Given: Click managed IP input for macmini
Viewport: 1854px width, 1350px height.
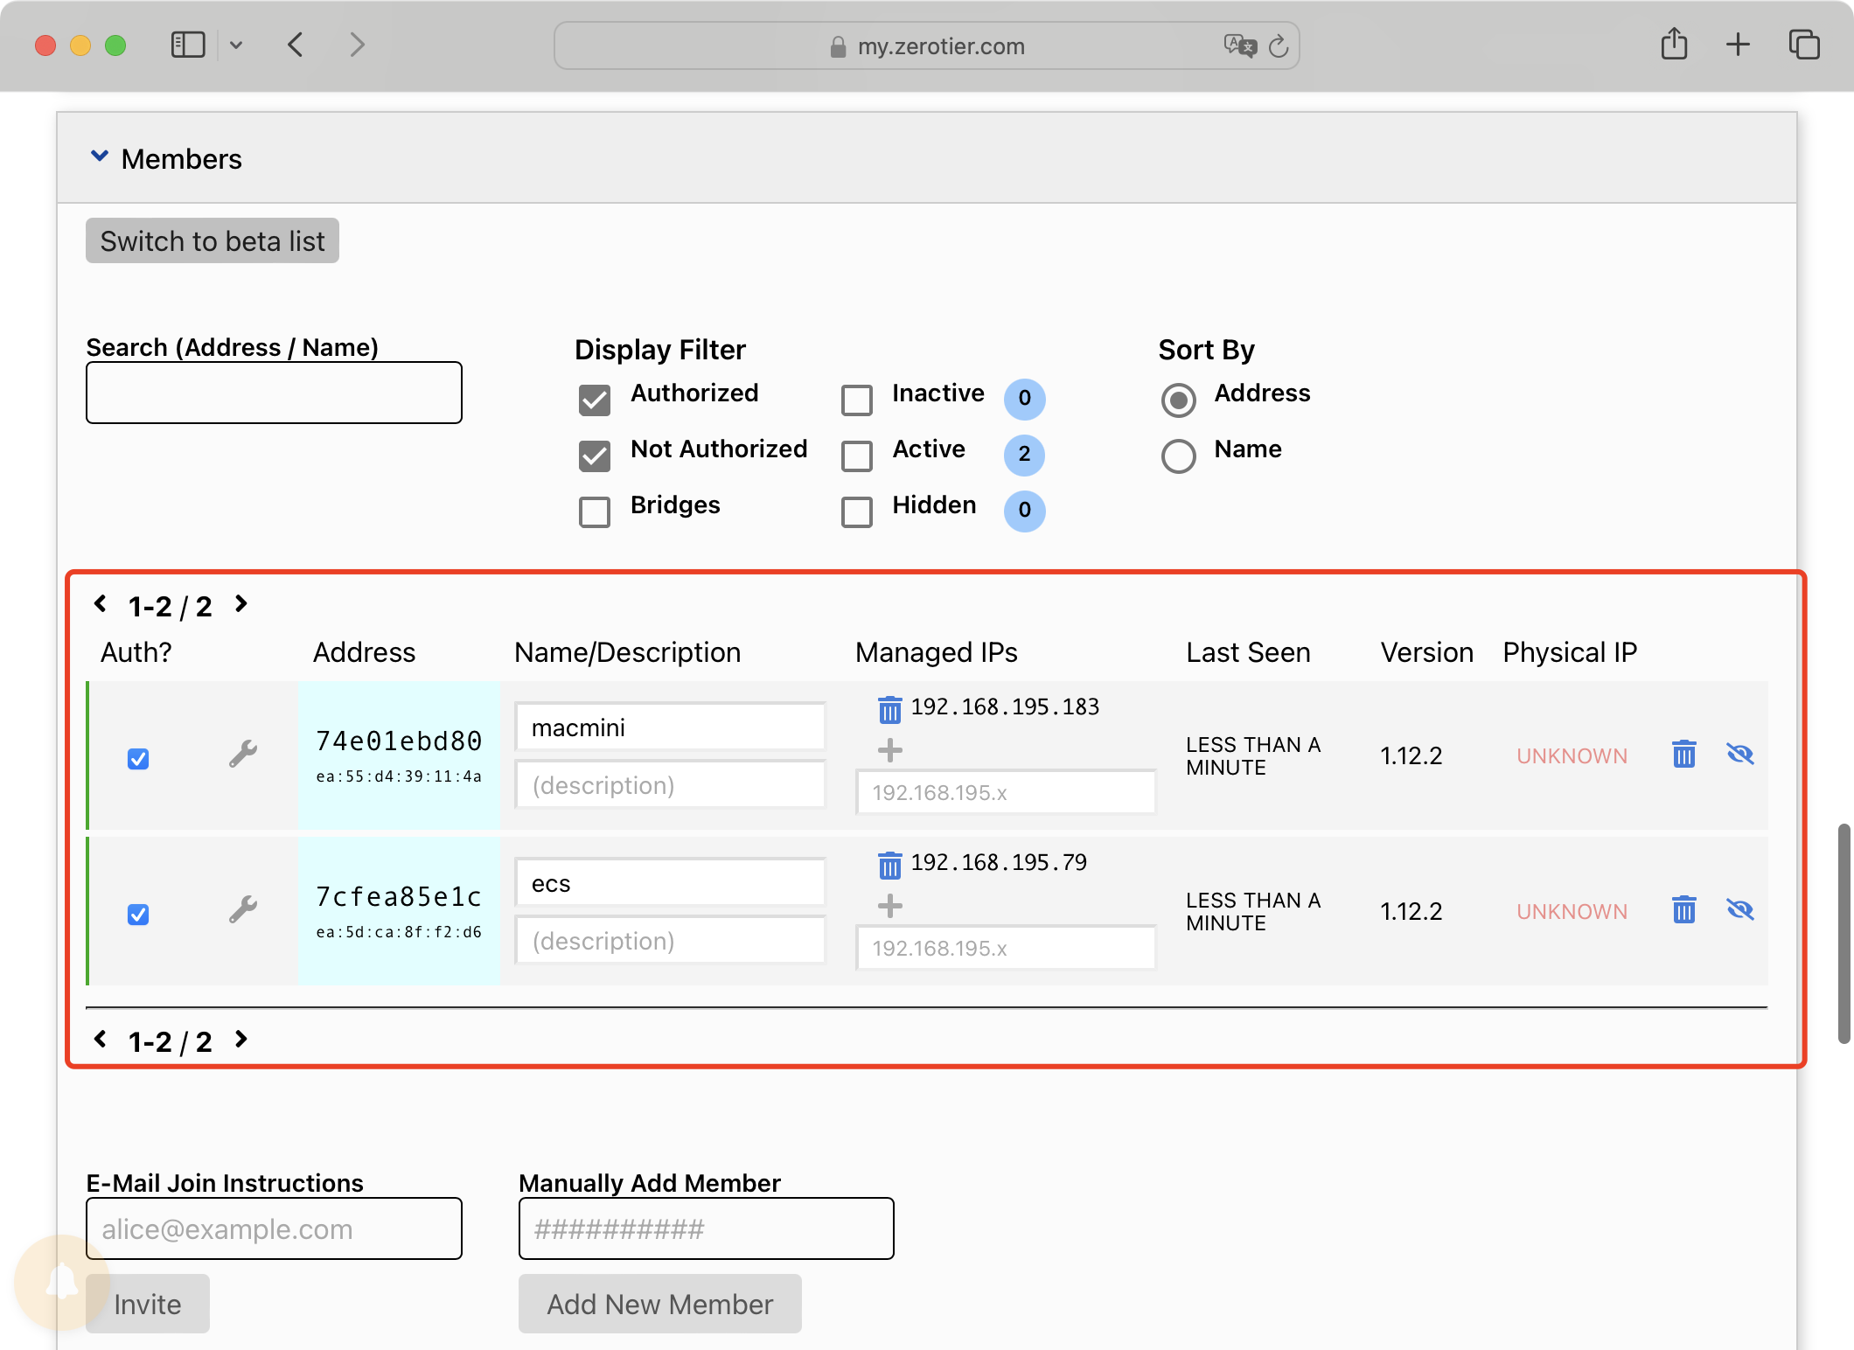Looking at the screenshot, I should [1006, 792].
